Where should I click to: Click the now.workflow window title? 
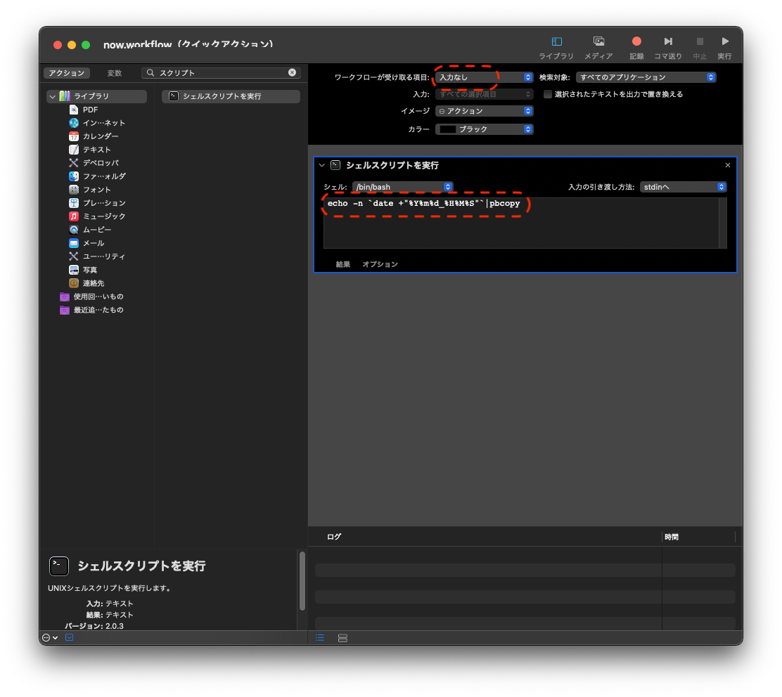[188, 44]
